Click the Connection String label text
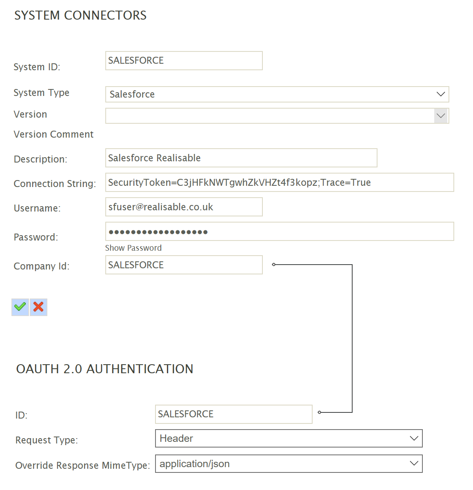Viewport: 473px width, 490px height. 55,184
